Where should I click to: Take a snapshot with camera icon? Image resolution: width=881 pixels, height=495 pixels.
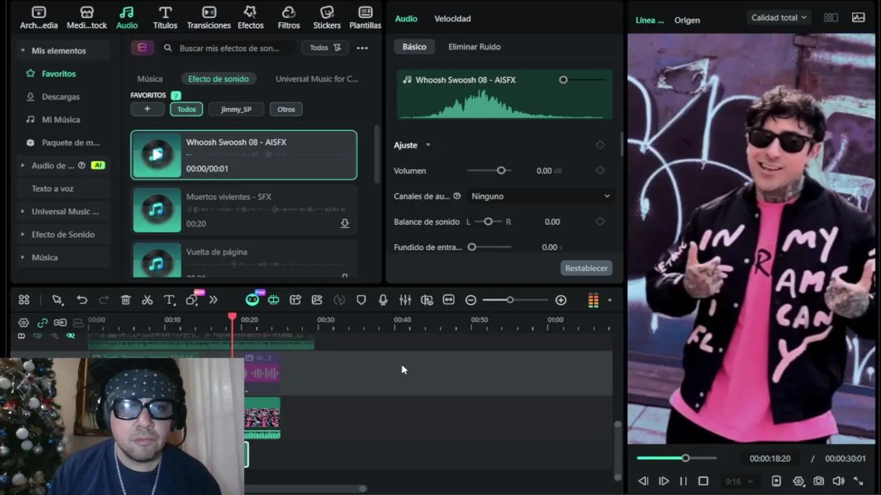pyautogui.click(x=818, y=481)
